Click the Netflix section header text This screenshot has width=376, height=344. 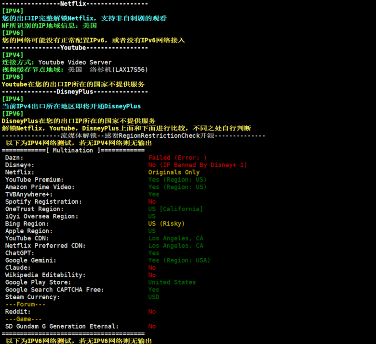[73, 3]
